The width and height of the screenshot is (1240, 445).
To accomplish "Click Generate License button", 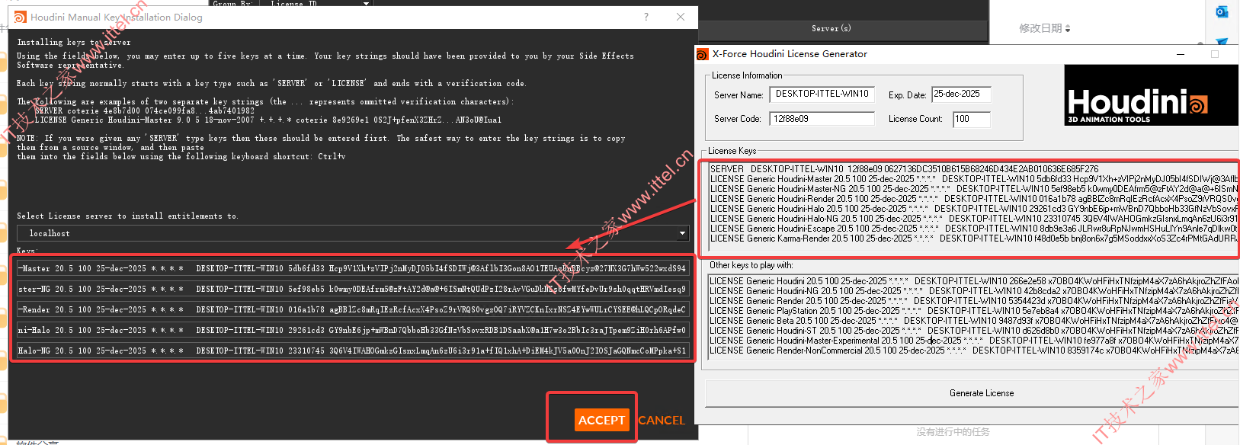I will (981, 393).
